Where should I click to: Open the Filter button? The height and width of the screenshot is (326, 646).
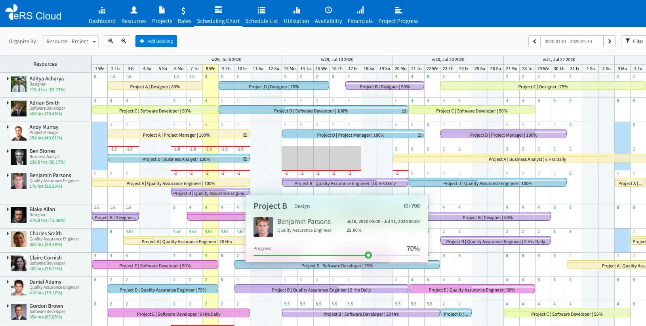point(634,41)
